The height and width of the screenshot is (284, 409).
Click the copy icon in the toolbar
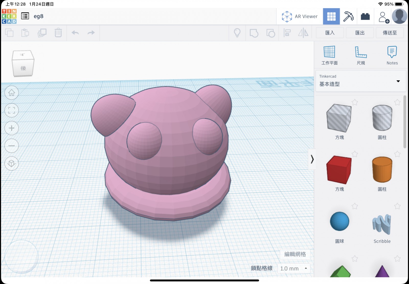[x=9, y=33]
